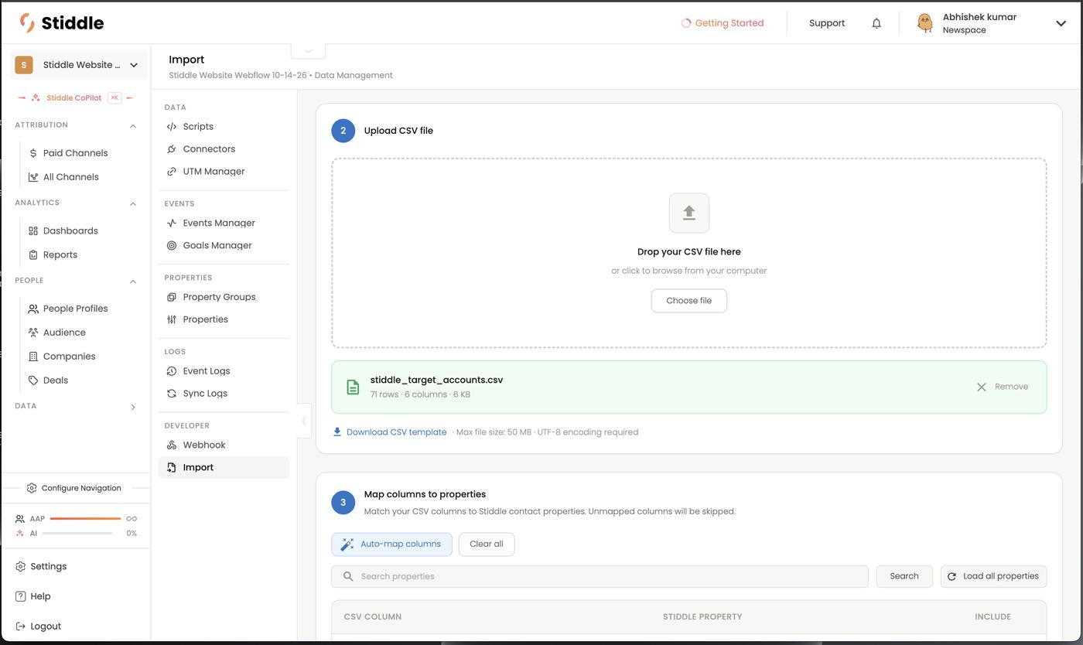
Task: Open Settings from the sidebar
Action: (x=41, y=566)
